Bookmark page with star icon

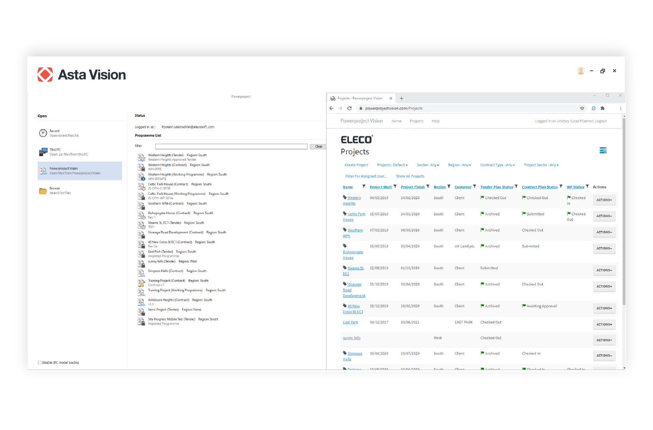tap(582, 108)
